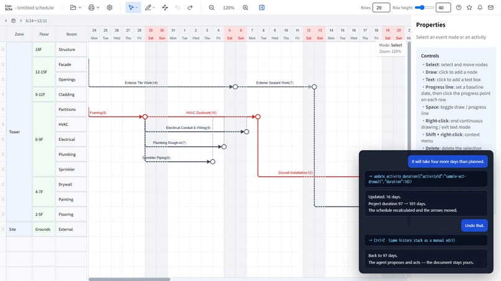This screenshot has height=281, width=501.
Task: Open the calendar date picker
Action: coord(14,20)
